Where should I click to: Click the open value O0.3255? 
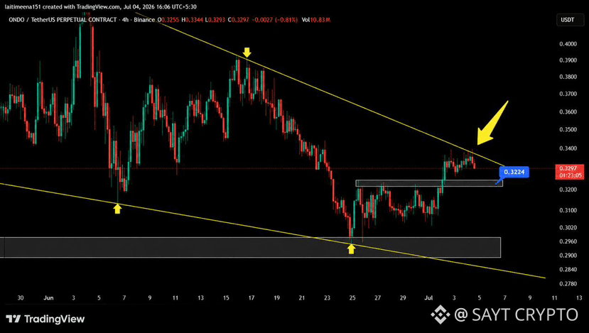pos(168,19)
